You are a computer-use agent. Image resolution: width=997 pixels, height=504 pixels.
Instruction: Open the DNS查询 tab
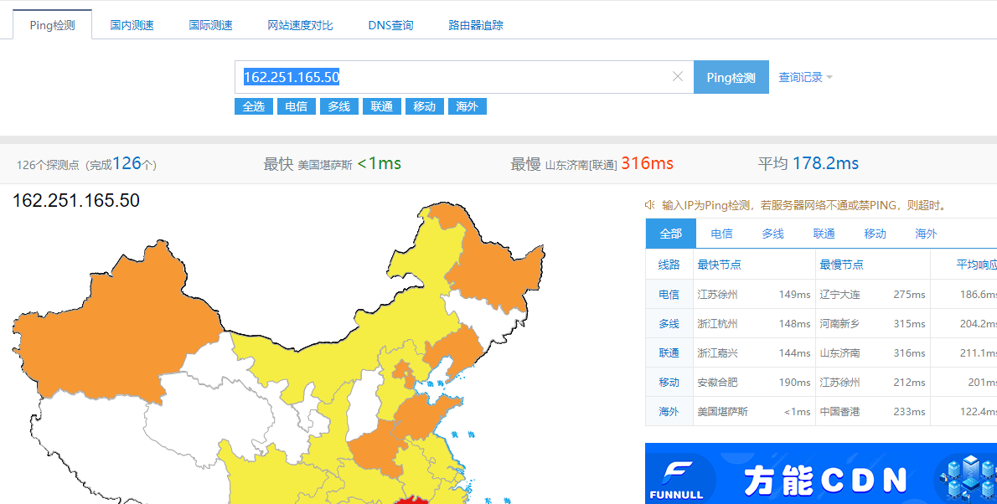click(x=390, y=25)
